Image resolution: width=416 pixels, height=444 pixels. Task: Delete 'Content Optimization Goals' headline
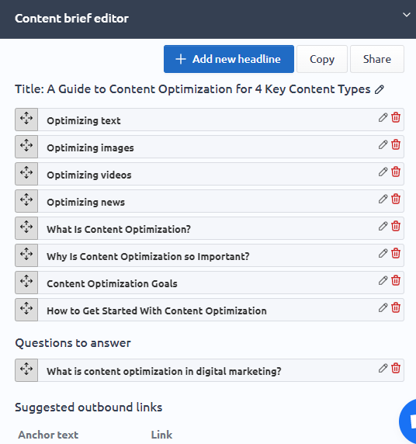(396, 280)
